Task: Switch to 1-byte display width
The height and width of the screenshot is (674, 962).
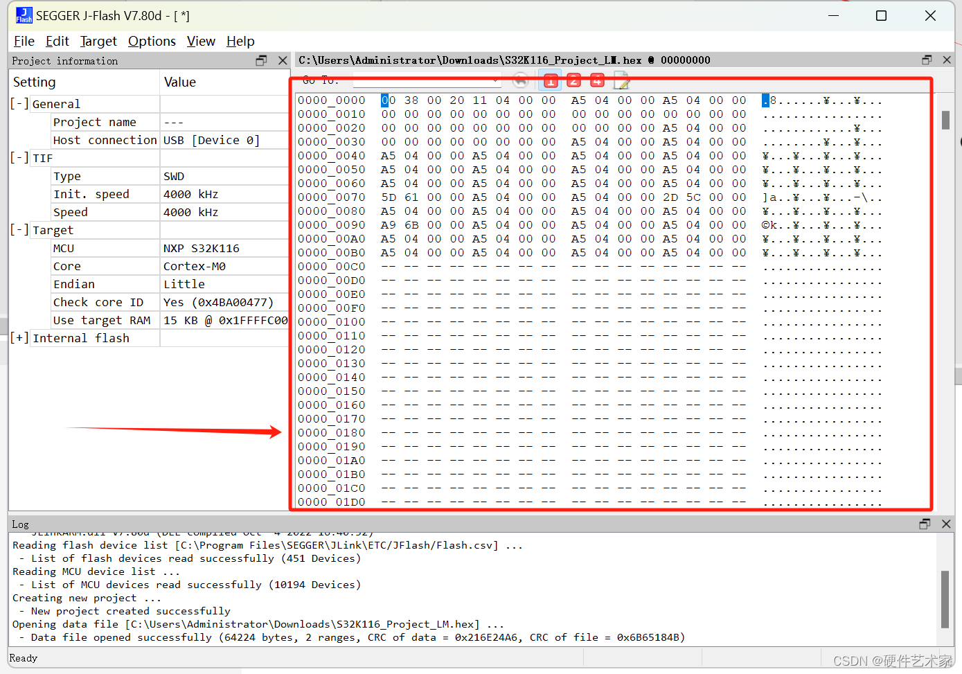Action: pyautogui.click(x=551, y=81)
